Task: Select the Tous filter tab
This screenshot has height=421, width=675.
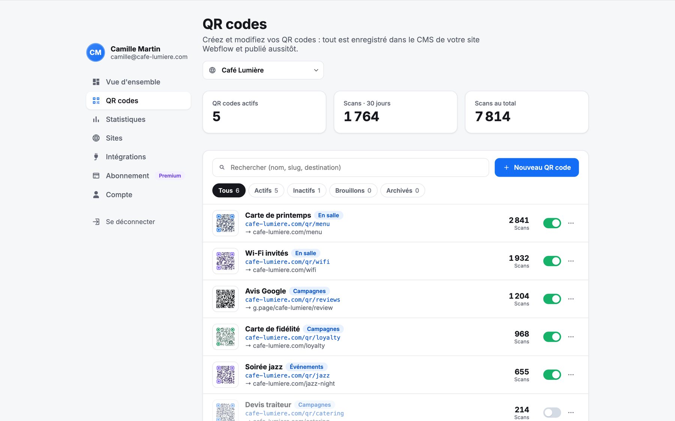Action: tap(229, 190)
